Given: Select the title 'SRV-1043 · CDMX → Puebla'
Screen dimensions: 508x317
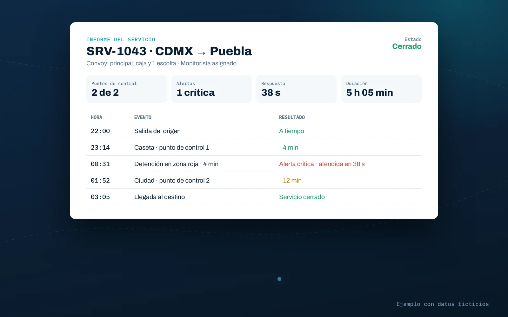Looking at the screenshot, I should (169, 51).
